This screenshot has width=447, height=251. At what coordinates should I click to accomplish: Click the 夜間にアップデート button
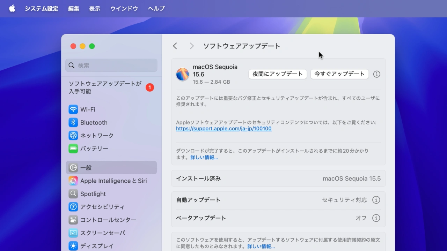[x=278, y=74]
